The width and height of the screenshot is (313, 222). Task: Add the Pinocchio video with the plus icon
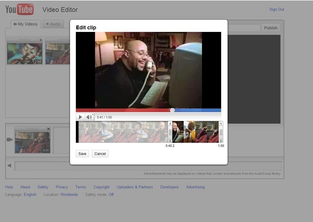tap(40, 40)
